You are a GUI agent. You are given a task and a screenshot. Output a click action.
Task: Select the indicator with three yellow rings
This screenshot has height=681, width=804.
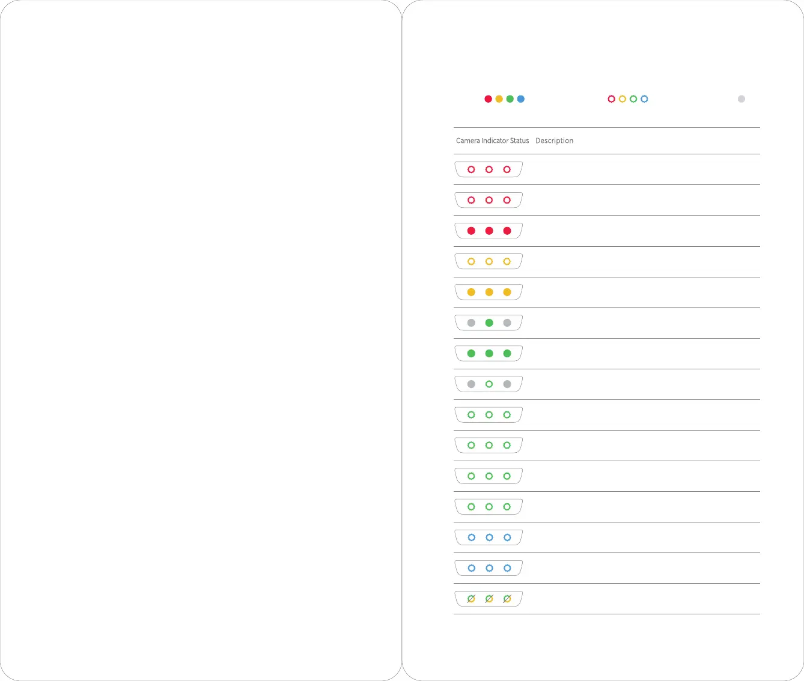489,261
